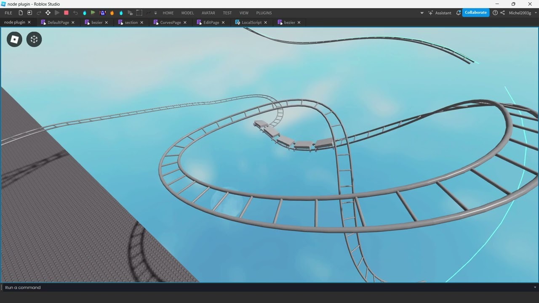Switch to the LocalScript tab

coord(251,22)
